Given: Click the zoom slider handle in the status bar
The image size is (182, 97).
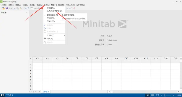Looking at the screenshot, I should pos(165,95).
